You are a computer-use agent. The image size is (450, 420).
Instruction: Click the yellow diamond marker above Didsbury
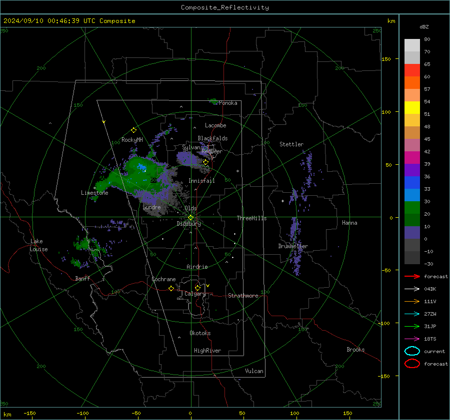[190, 218]
